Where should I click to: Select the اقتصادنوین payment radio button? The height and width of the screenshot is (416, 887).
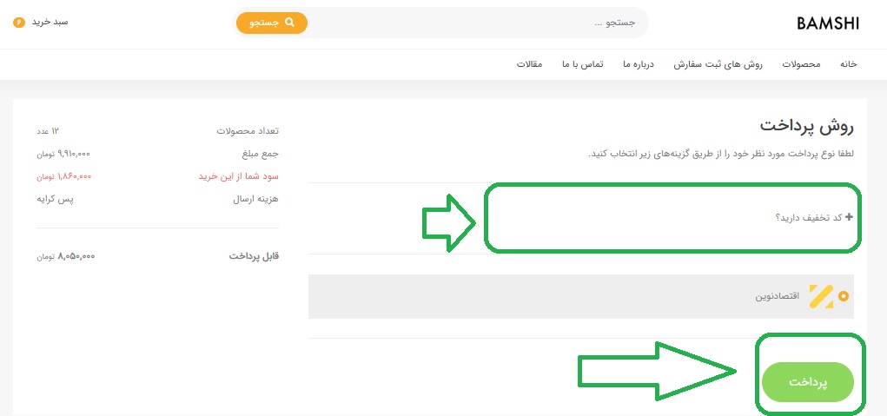(843, 296)
